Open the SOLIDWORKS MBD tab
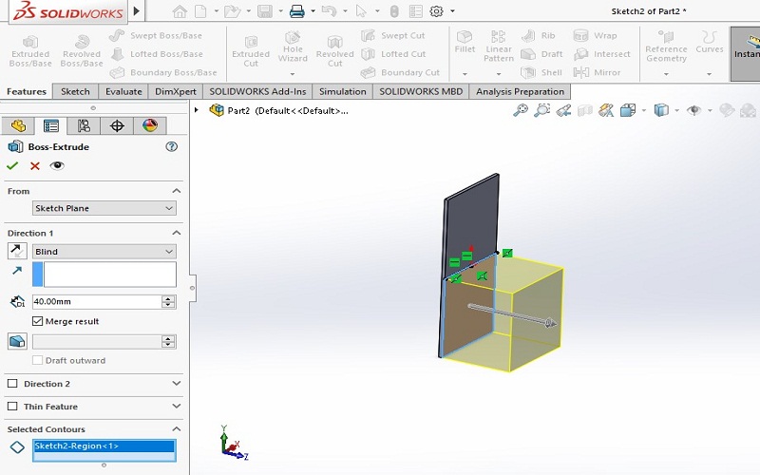The width and height of the screenshot is (760, 475). click(x=421, y=91)
